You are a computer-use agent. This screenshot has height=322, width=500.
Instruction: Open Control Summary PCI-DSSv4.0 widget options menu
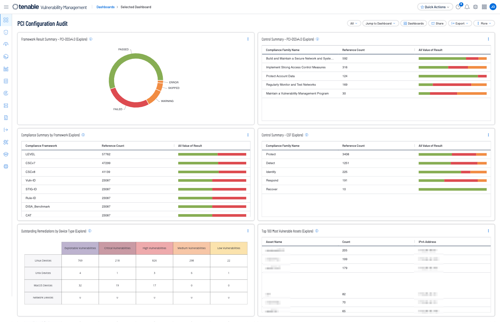pos(489,39)
